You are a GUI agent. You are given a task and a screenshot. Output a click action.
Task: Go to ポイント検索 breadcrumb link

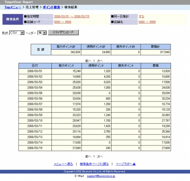pyautogui.click(x=51, y=7)
